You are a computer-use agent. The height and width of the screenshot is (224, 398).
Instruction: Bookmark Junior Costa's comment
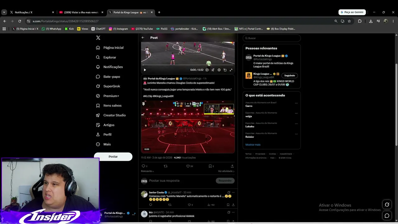(x=228, y=205)
